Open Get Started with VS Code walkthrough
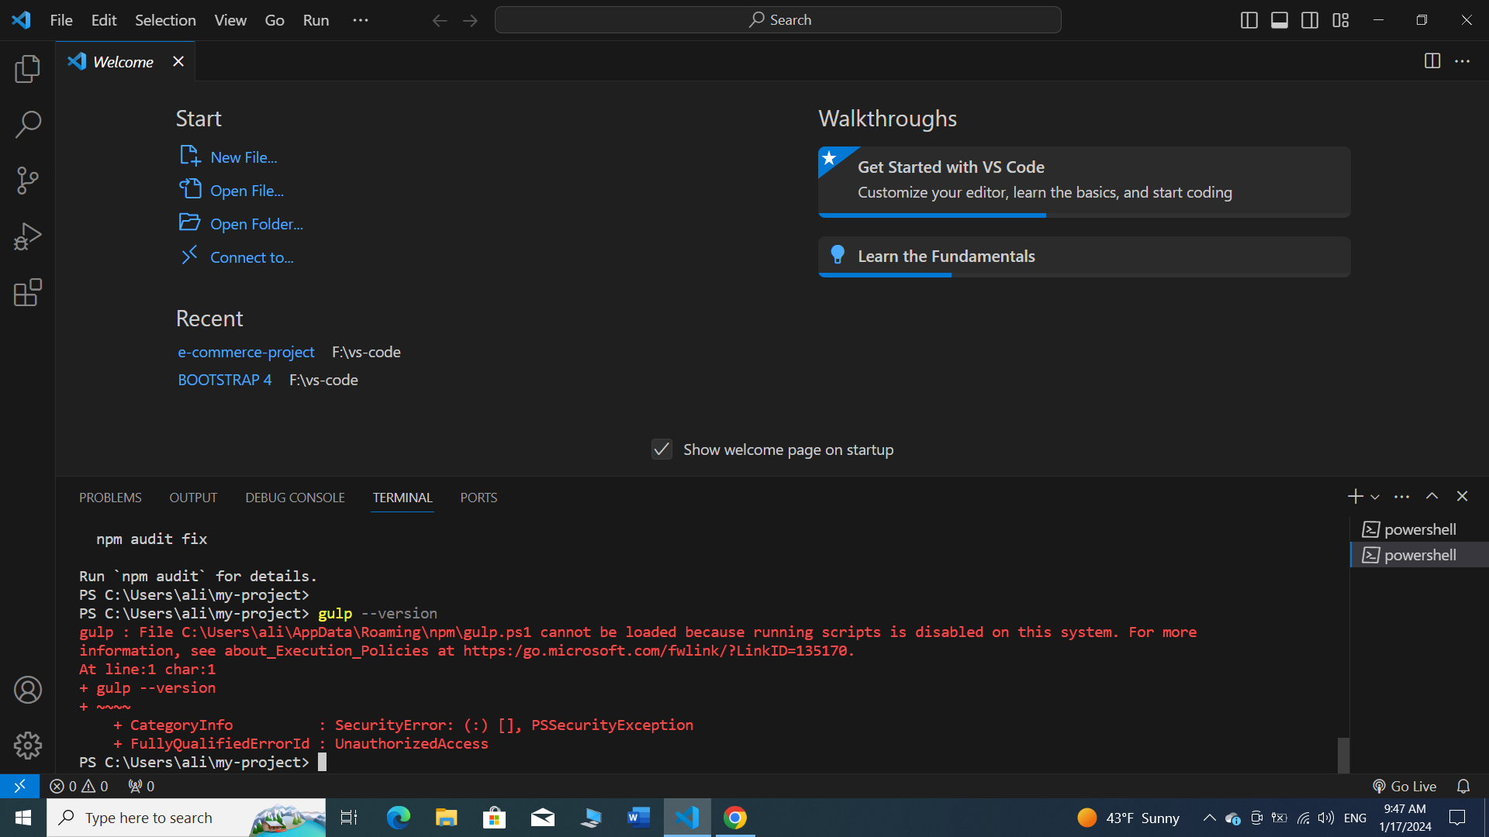 pyautogui.click(x=1084, y=181)
